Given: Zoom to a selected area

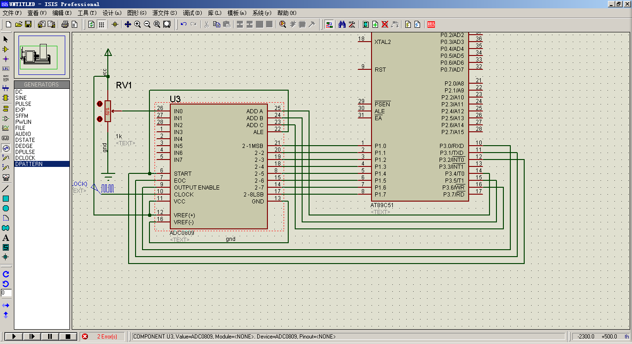Looking at the screenshot, I should click(x=167, y=25).
